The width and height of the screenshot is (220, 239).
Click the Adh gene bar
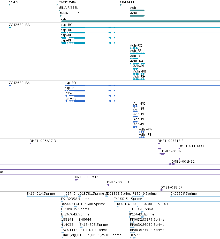(137, 10)
